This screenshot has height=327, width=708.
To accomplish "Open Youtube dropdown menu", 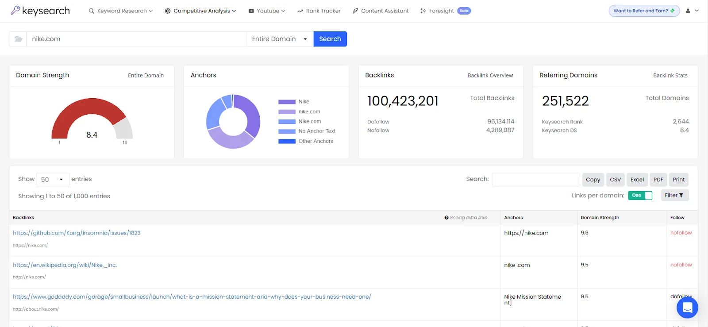I will pos(267,11).
